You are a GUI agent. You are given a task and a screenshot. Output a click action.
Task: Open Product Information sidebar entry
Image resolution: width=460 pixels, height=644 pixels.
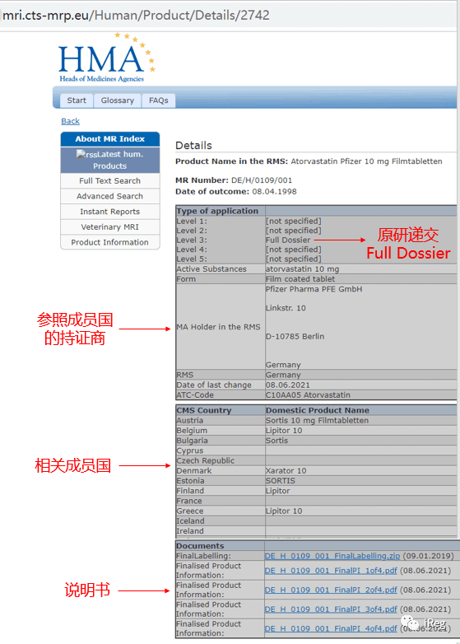110,242
